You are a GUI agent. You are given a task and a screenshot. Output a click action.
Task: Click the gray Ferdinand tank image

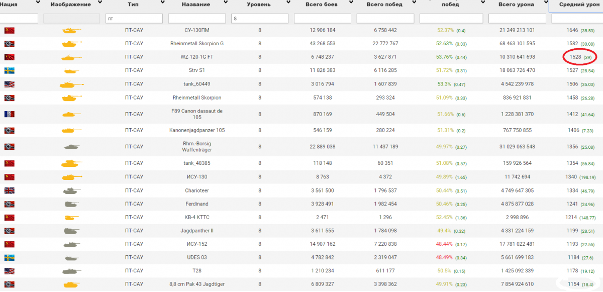(x=71, y=204)
